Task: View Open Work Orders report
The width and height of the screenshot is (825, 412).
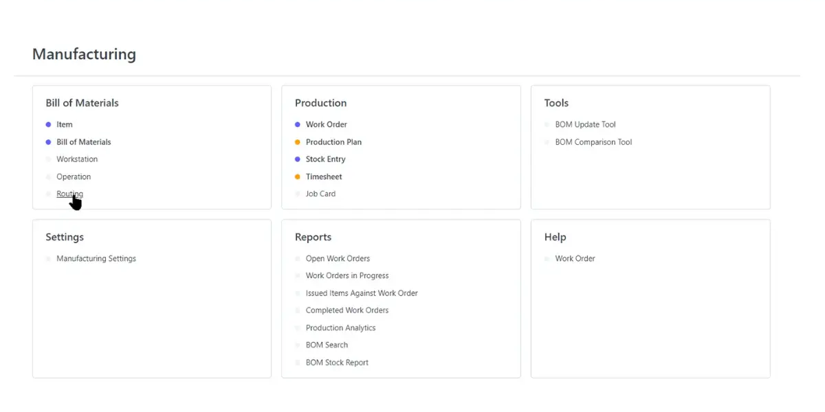Action: coord(338,259)
